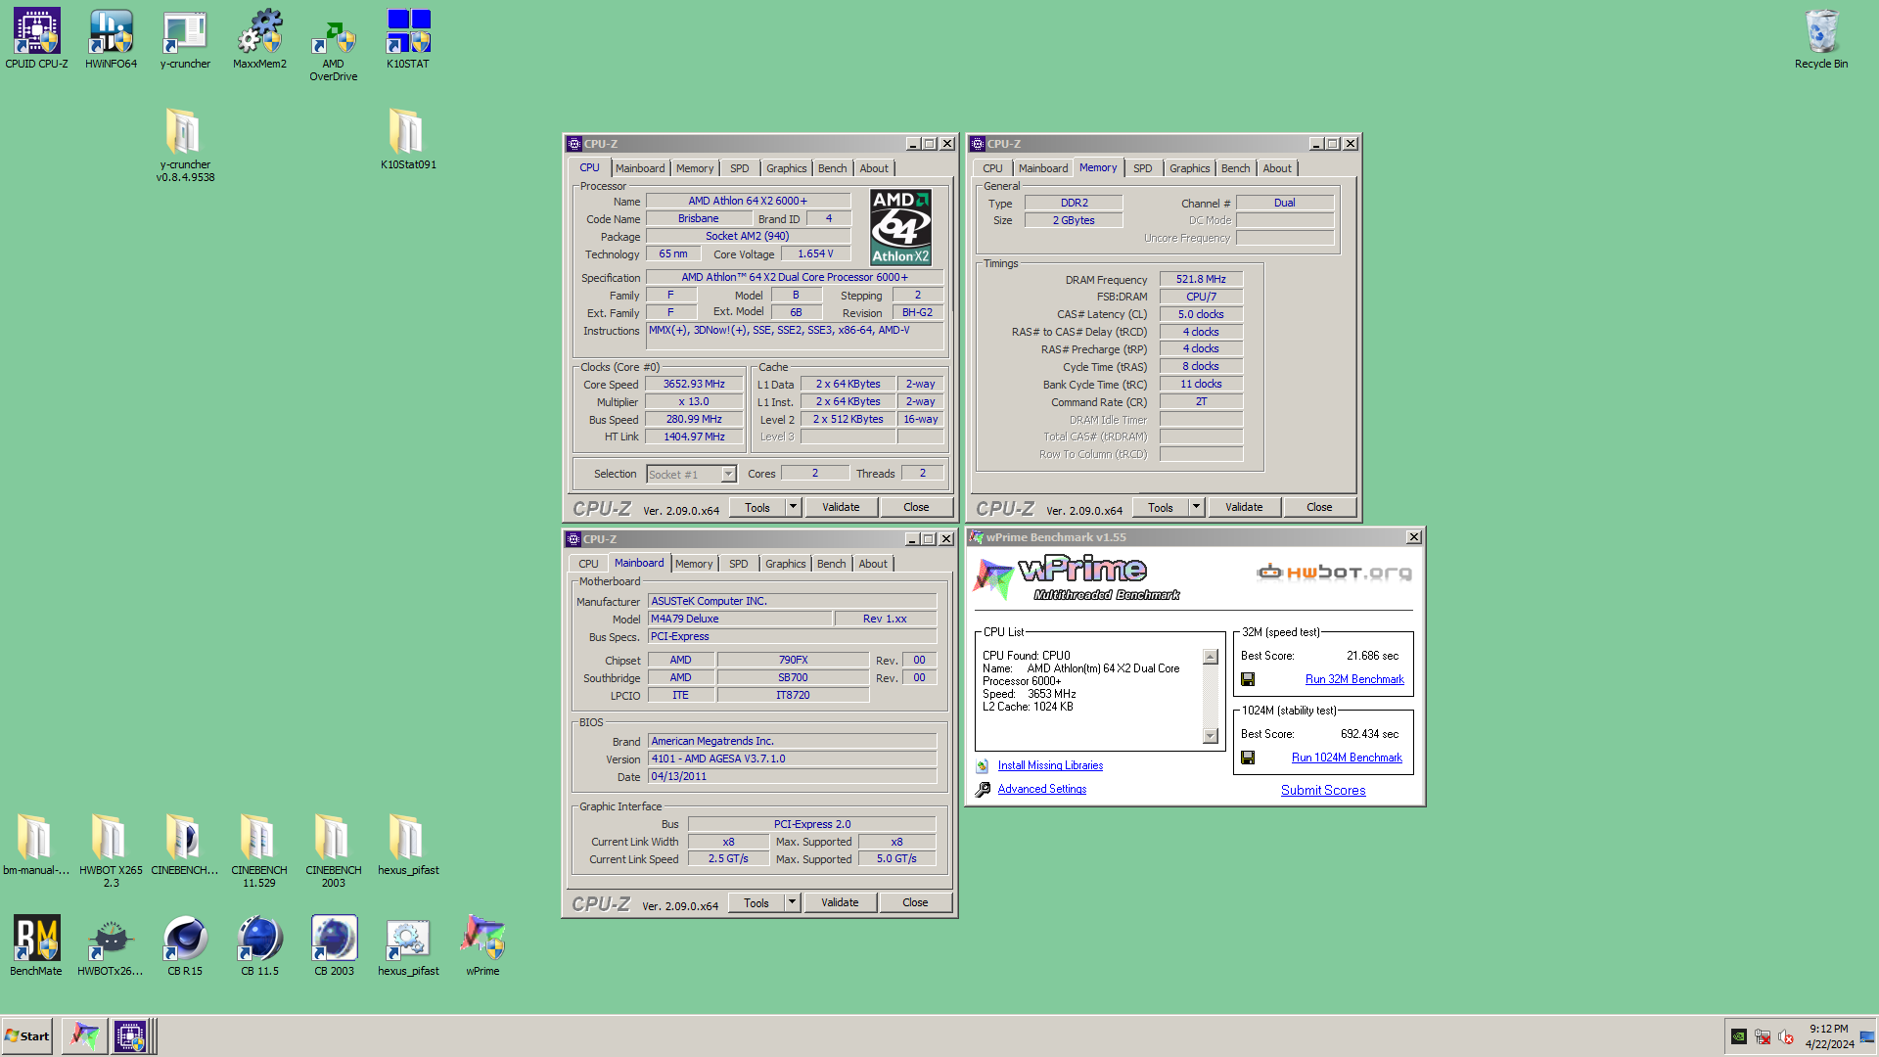The width and height of the screenshot is (1879, 1057).
Task: Launch HWBOTx265 shortcut icon
Action: tap(111, 945)
